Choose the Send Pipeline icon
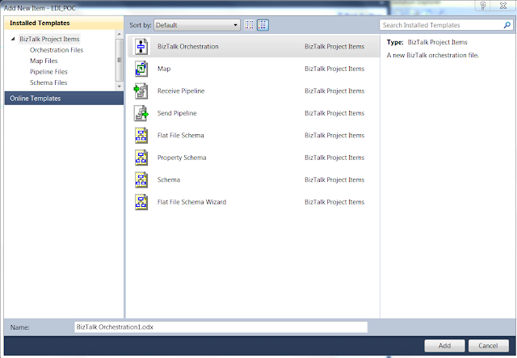Viewport: 517px width, 358px height. click(x=141, y=113)
